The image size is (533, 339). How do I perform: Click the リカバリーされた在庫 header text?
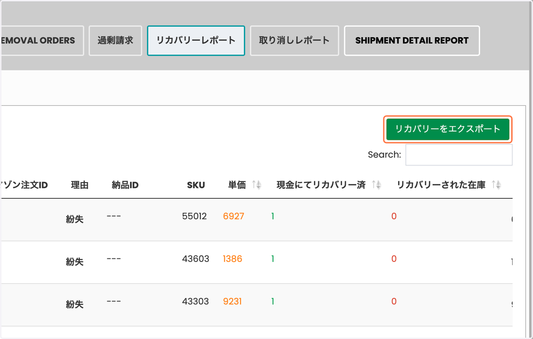click(441, 185)
